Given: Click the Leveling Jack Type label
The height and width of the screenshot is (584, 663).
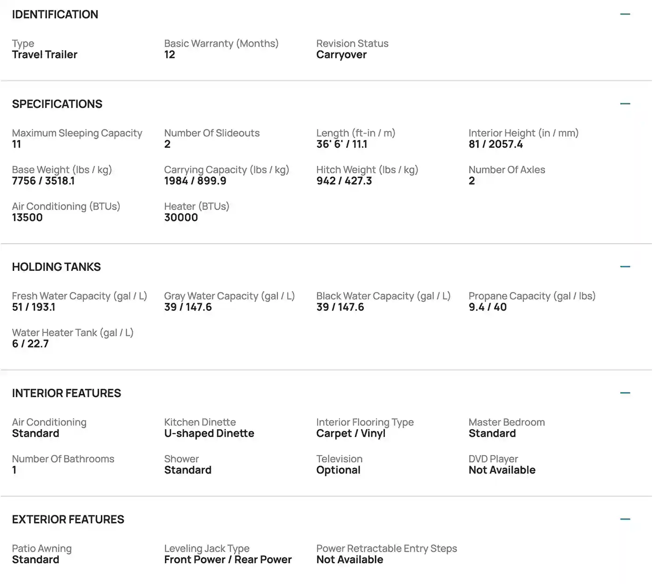Looking at the screenshot, I should (x=207, y=549).
